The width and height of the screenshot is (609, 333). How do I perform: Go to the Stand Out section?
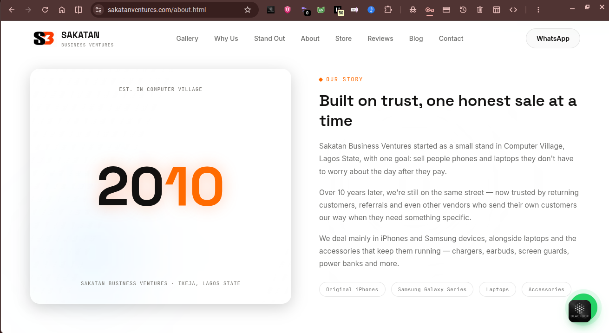[269, 39]
